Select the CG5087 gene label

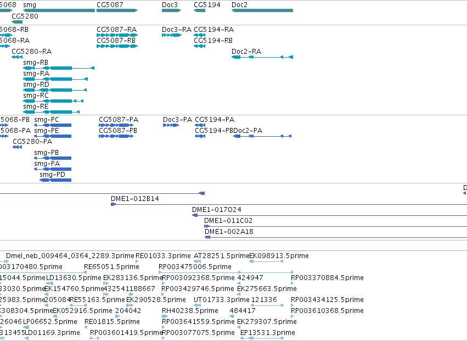110,5
